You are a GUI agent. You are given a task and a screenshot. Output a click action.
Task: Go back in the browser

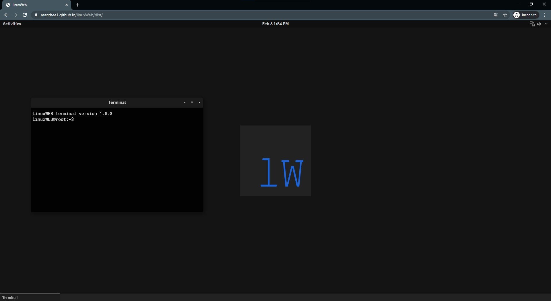point(6,15)
